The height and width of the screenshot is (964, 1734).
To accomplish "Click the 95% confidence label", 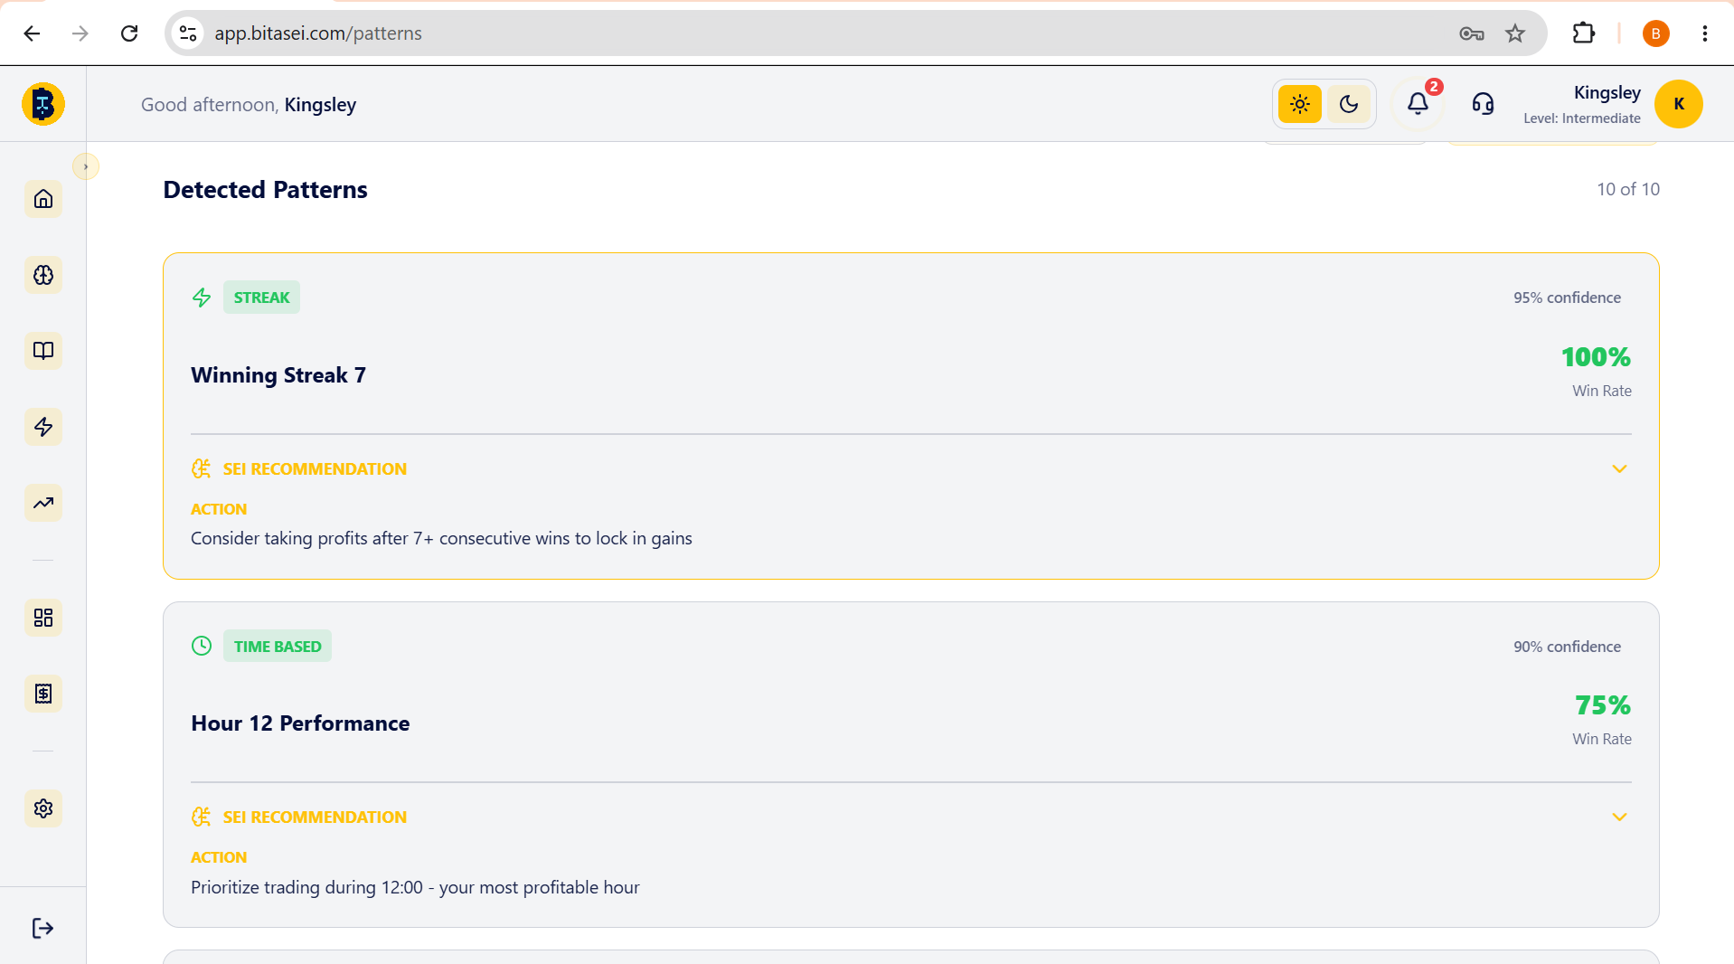I will pos(1567,298).
